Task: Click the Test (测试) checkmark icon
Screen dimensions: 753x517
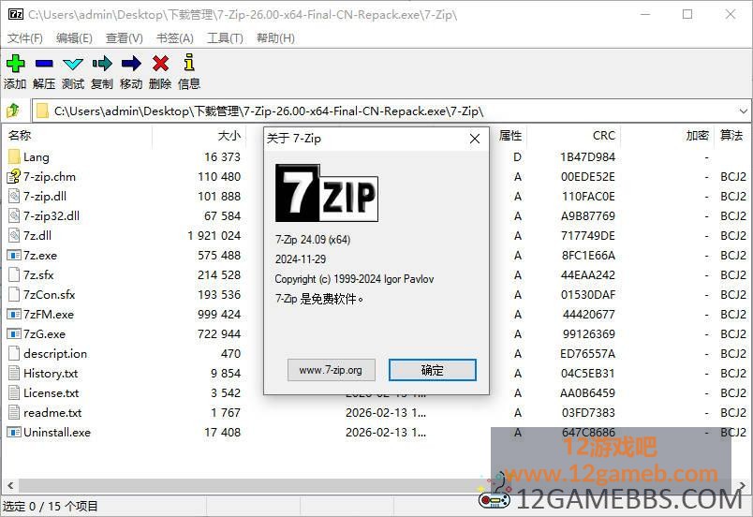Action: (x=73, y=64)
